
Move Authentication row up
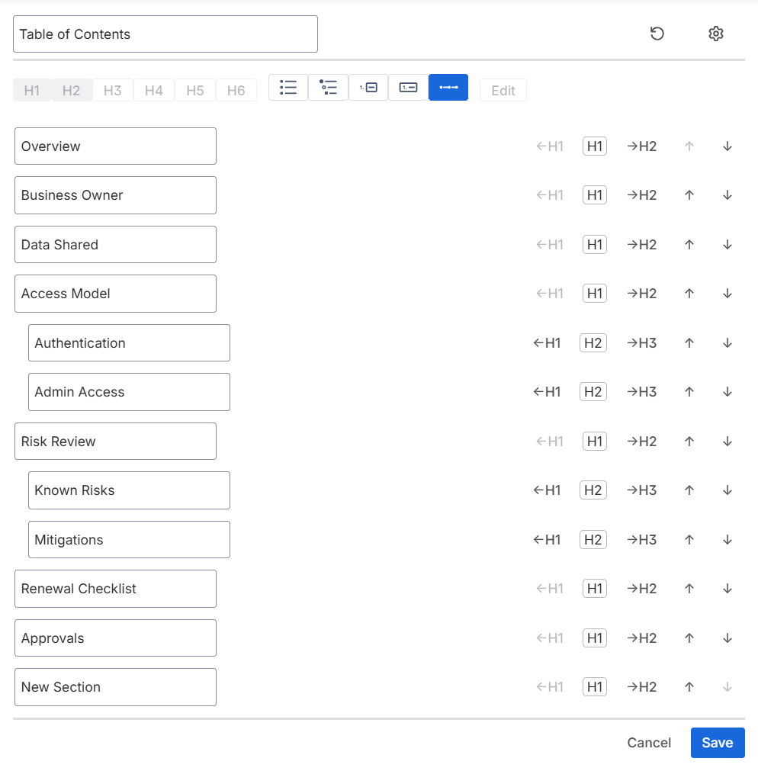click(x=689, y=342)
